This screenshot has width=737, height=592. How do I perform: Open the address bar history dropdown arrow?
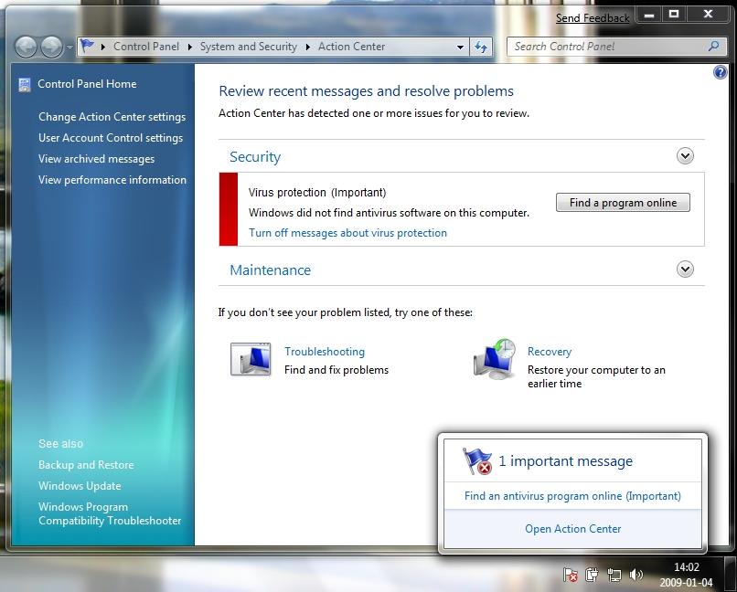point(460,47)
